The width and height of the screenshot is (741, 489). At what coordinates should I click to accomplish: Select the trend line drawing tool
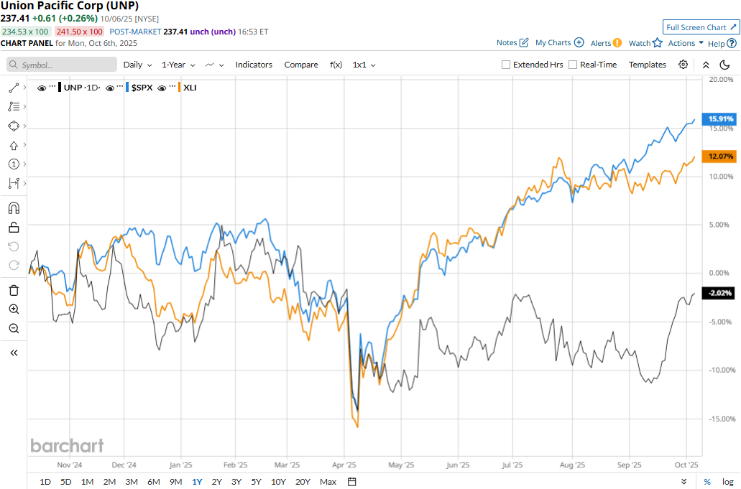[x=14, y=88]
